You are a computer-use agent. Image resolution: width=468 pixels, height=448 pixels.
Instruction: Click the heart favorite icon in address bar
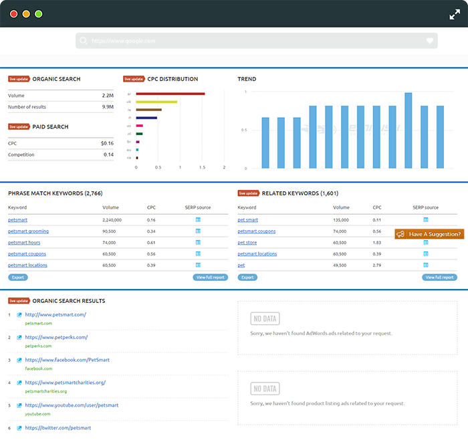[429, 41]
